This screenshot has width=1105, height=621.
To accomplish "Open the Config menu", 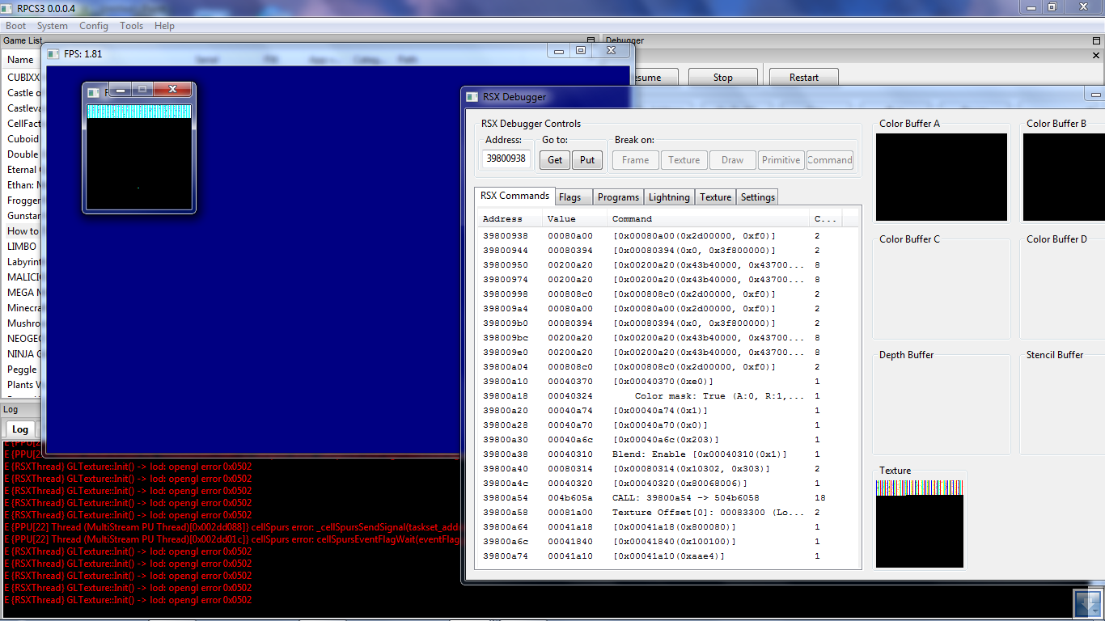I will point(93,26).
